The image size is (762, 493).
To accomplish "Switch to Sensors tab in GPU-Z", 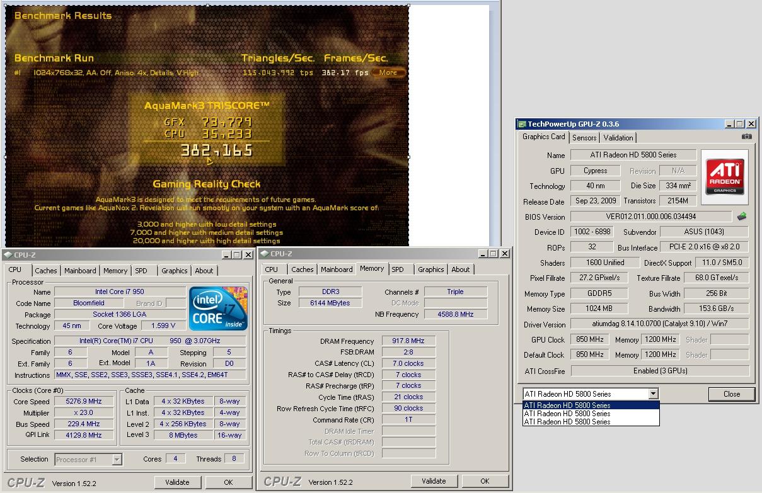I will 584,137.
